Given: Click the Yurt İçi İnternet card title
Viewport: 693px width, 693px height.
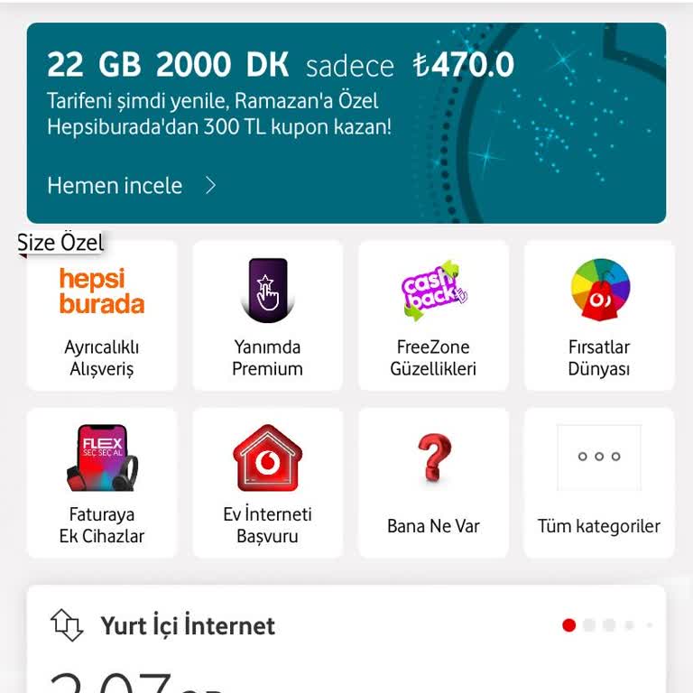Looking at the screenshot, I should (x=188, y=626).
